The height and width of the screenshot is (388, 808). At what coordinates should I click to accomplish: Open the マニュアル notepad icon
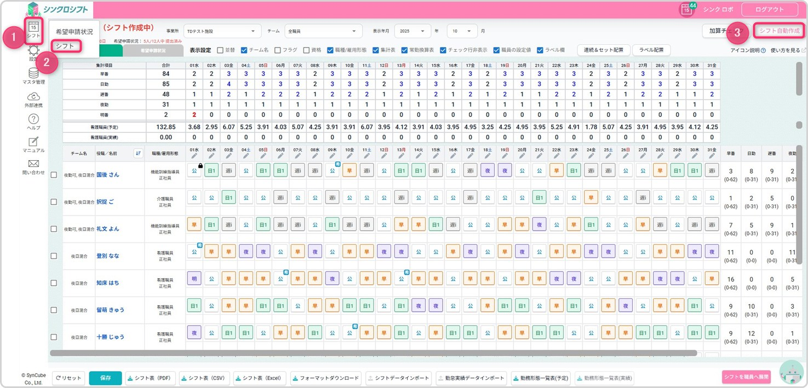[x=33, y=142]
